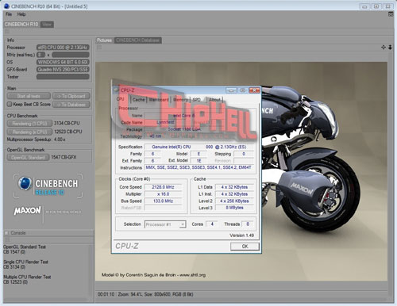The image size is (397, 306).
Task: Click the Instructions list in CPU-Z
Action: coord(198,167)
